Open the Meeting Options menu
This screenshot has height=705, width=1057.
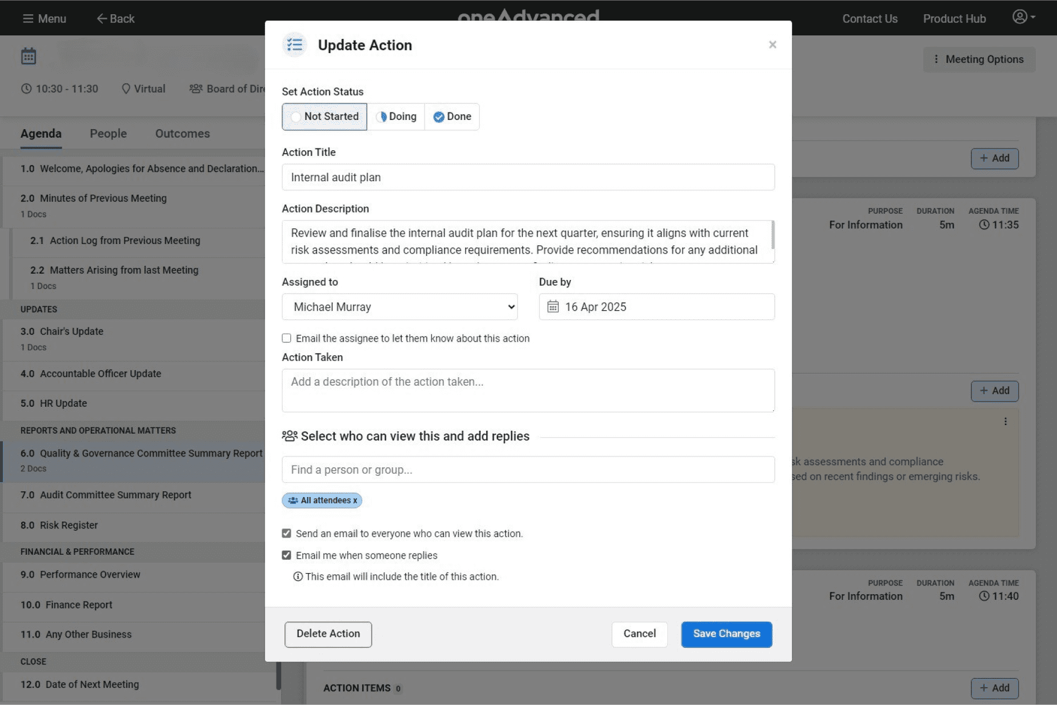tap(979, 59)
